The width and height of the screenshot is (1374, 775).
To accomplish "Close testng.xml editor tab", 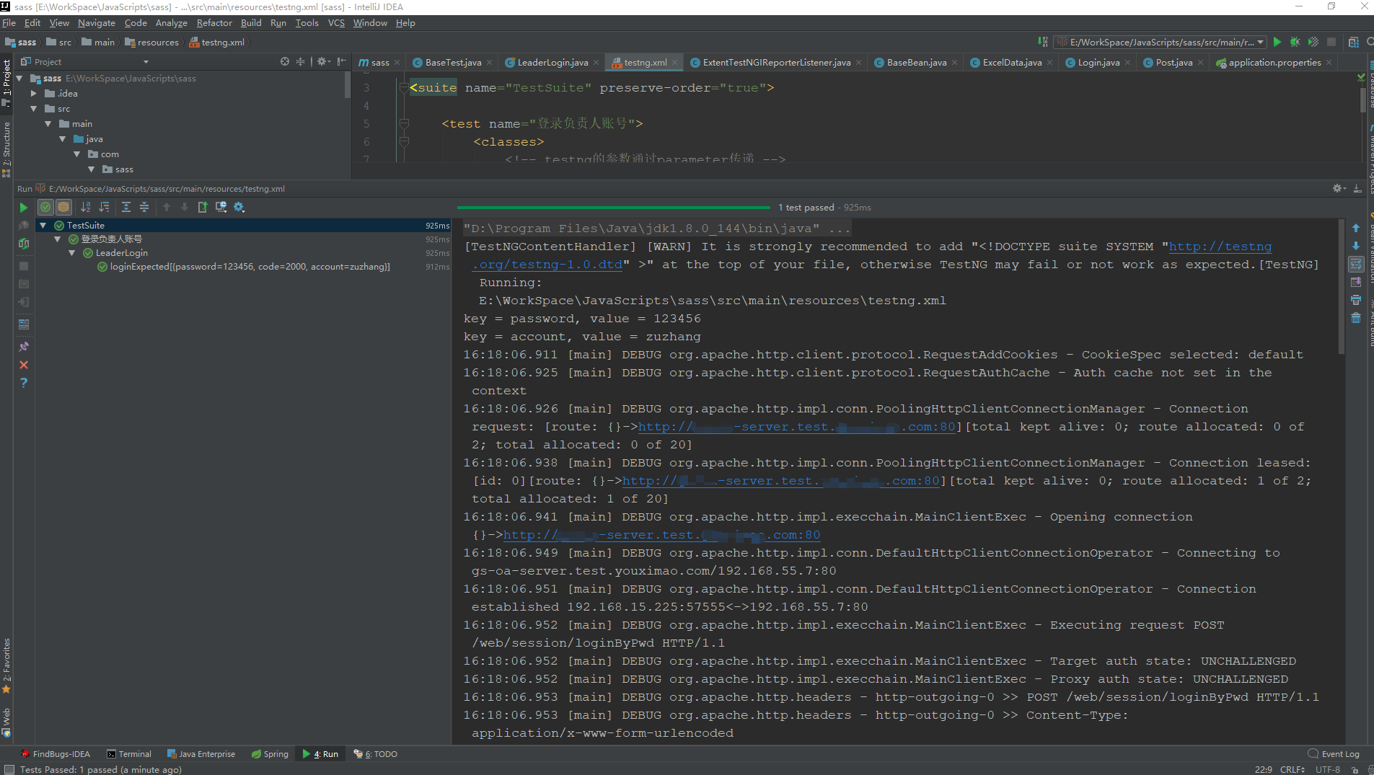I will (x=675, y=63).
